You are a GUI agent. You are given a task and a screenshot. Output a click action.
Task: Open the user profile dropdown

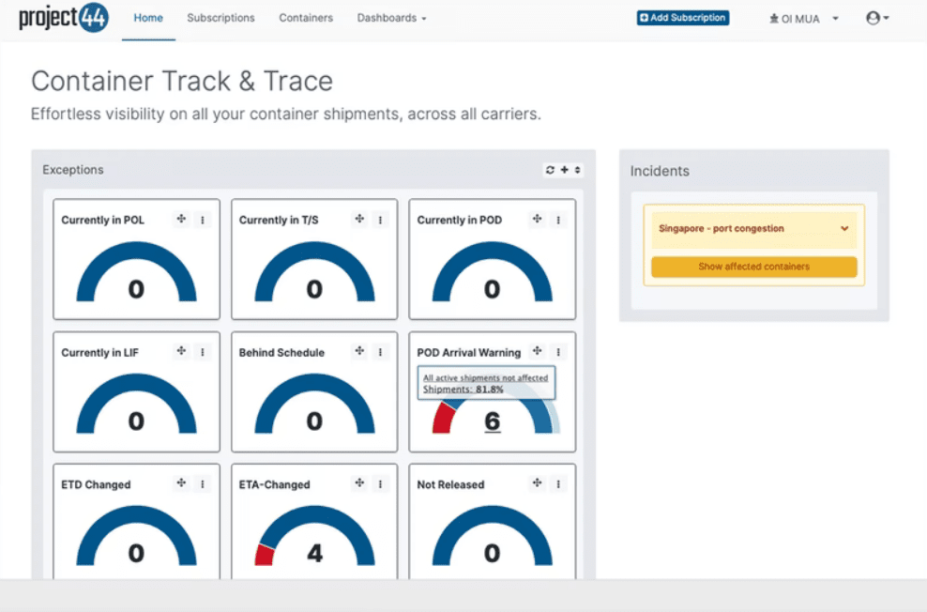pos(877,18)
